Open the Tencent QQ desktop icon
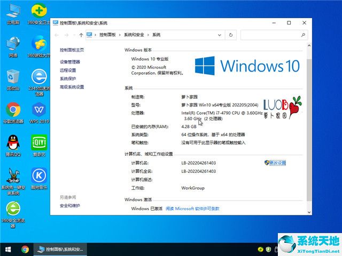This screenshot has height=256, width=342. point(13,142)
